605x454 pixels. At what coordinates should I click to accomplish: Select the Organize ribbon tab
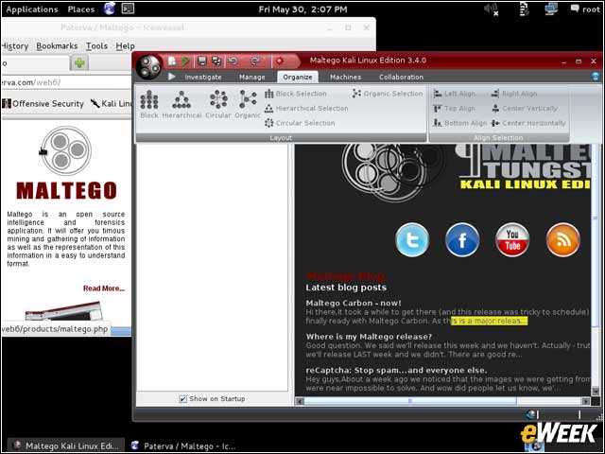pos(298,77)
